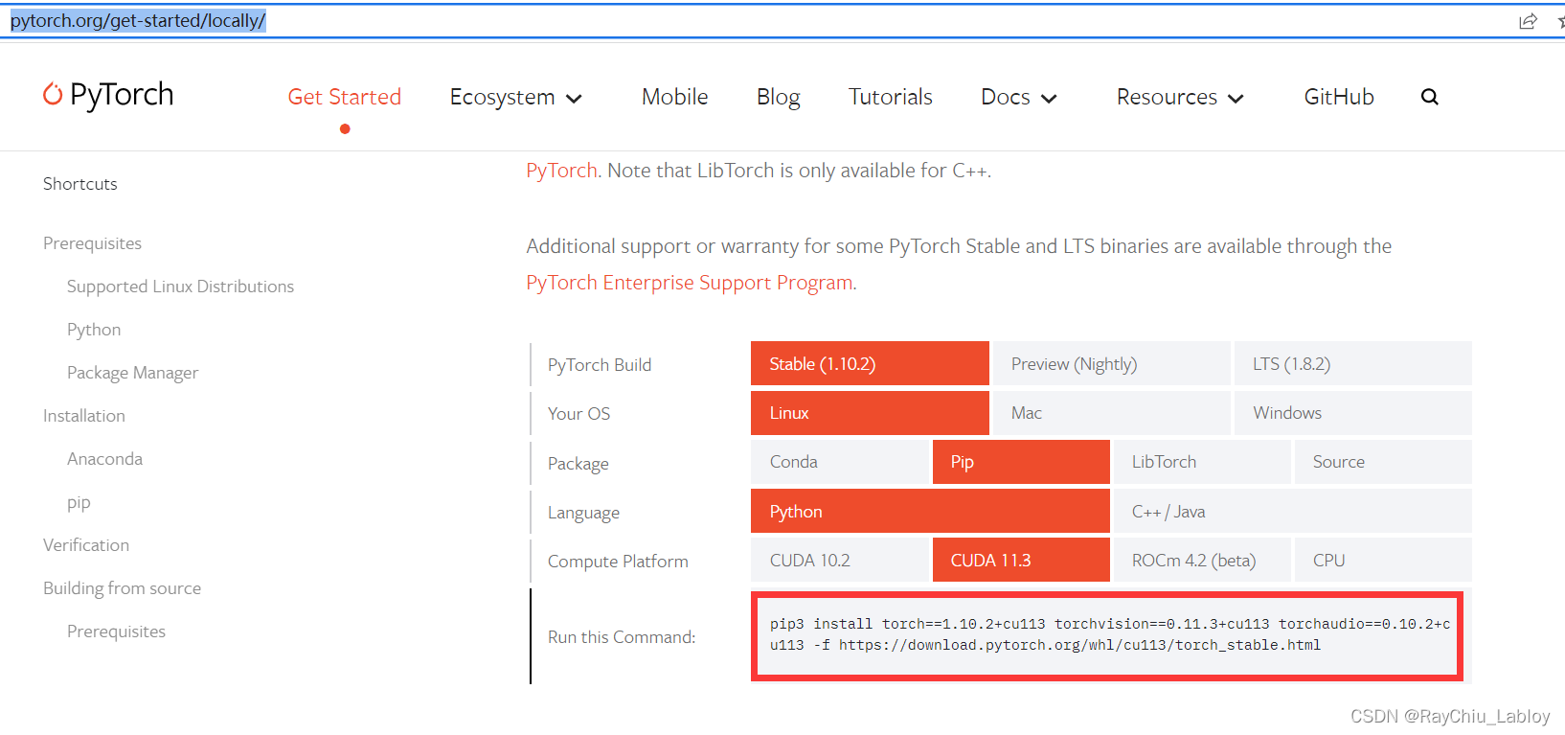This screenshot has width=1565, height=735.
Task: Jump to Installation sidebar section
Action: (x=84, y=416)
